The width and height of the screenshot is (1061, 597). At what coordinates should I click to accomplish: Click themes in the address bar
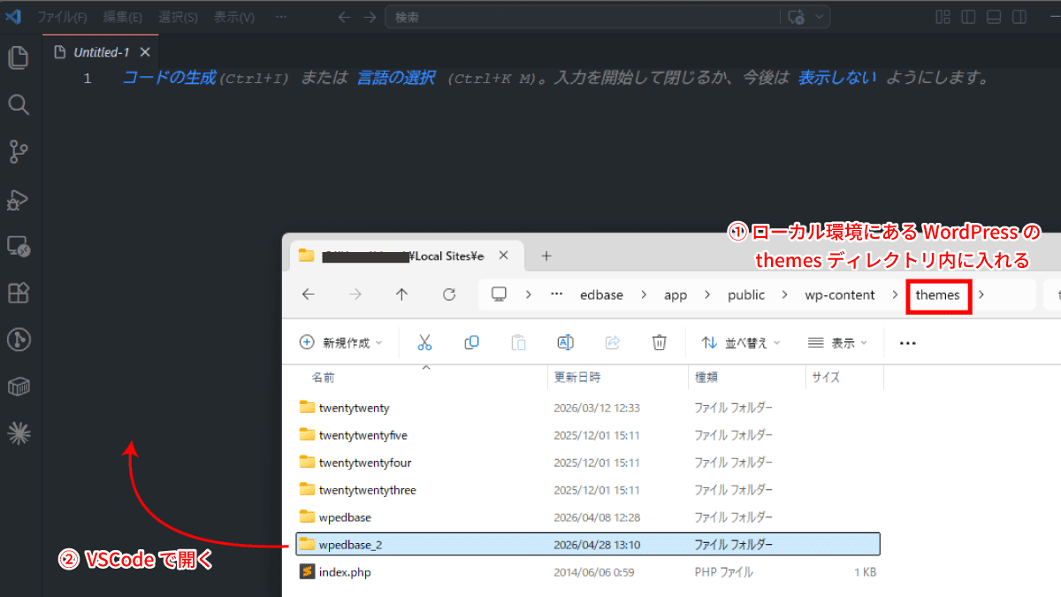coord(938,295)
